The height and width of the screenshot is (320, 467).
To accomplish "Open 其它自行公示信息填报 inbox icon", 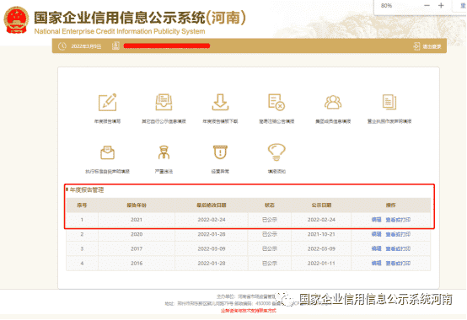I will tap(164, 102).
